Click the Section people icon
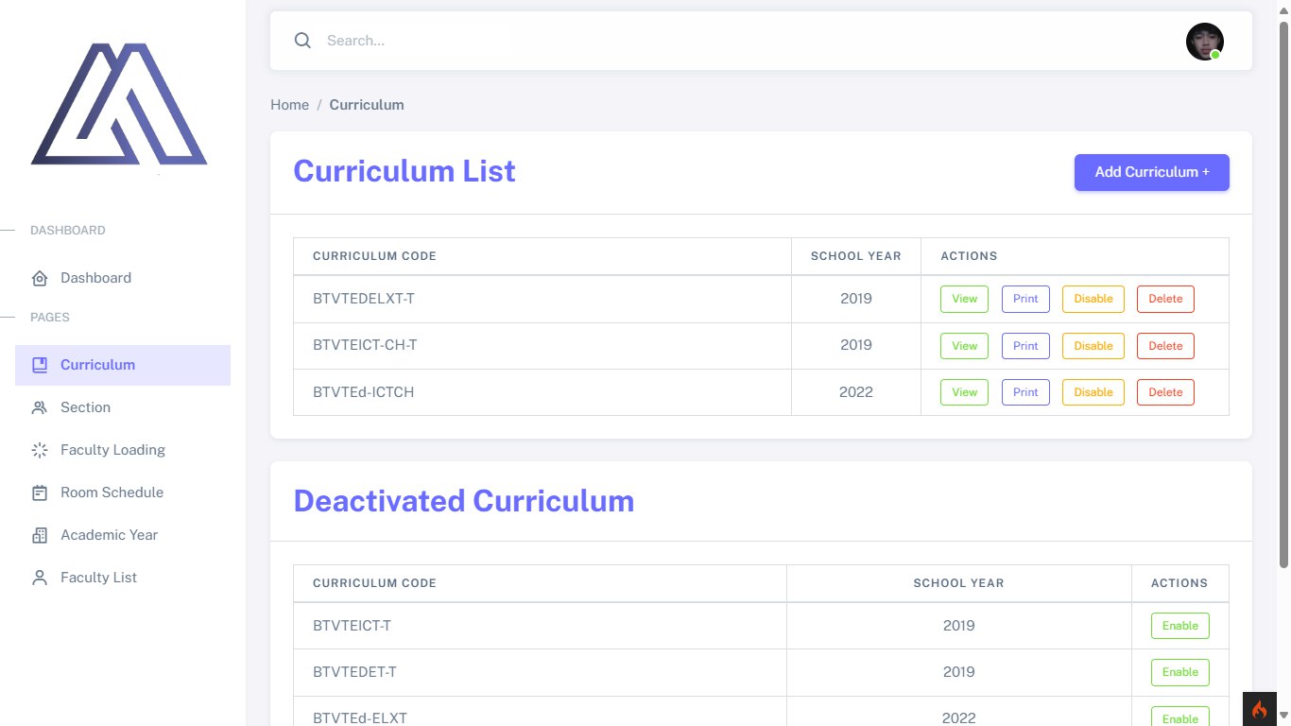Image resolution: width=1291 pixels, height=726 pixels. [x=40, y=407]
